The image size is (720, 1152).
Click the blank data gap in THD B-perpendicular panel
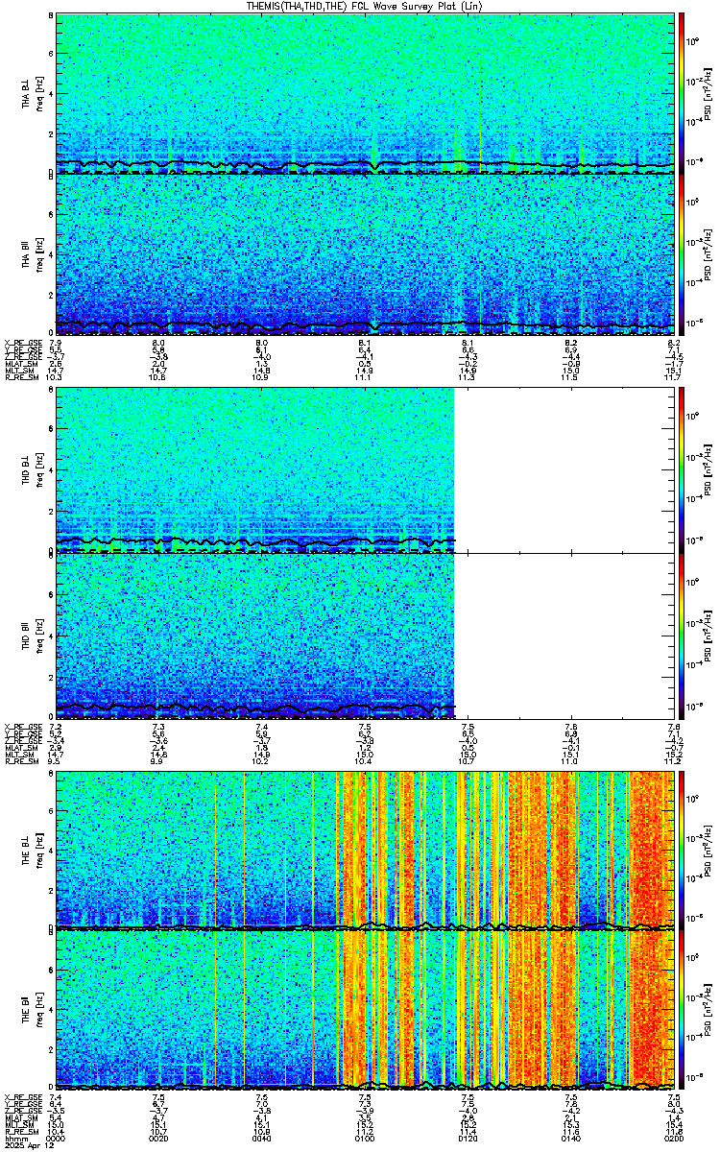(564, 470)
